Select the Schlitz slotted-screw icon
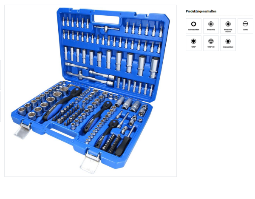255x199 pixels. [x=245, y=24]
